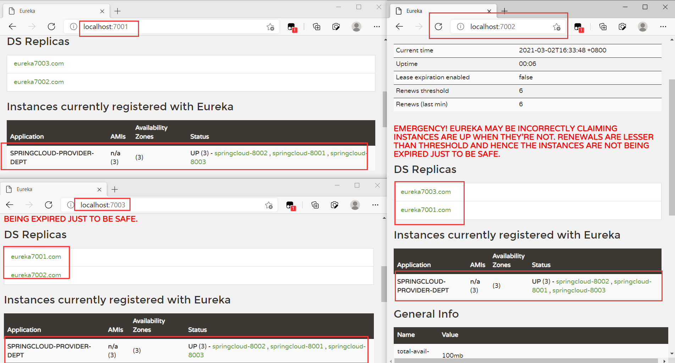Open eureka7003.com replica link on localhost:7001 page
Screen dimensions: 675x363
[x=39, y=63]
